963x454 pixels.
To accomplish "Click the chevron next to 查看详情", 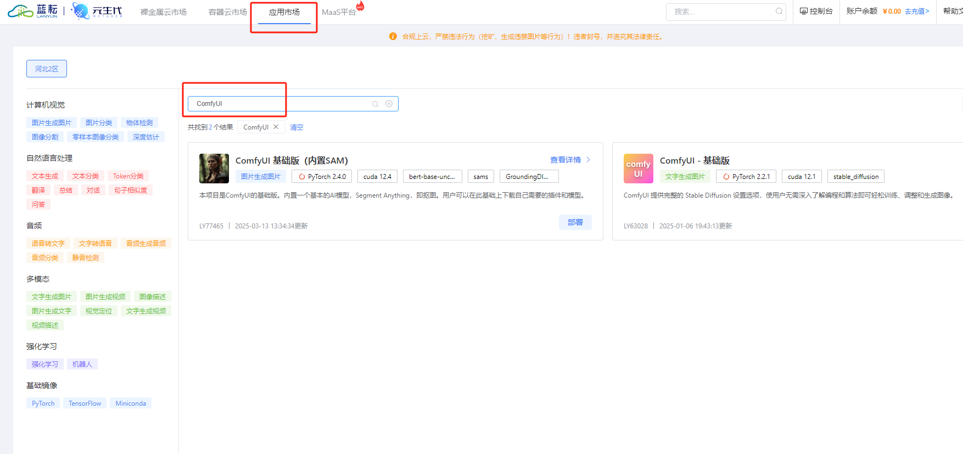I will pos(588,160).
